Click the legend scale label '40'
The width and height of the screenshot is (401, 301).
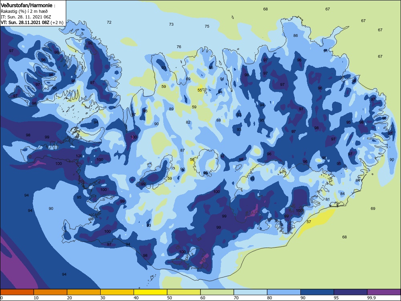(x=136, y=298)
